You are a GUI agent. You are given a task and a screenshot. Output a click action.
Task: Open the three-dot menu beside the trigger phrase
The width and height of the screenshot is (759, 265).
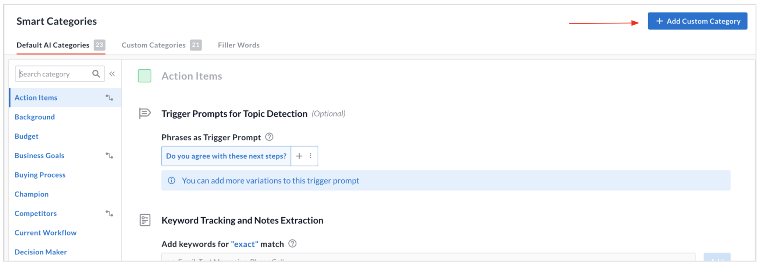310,156
